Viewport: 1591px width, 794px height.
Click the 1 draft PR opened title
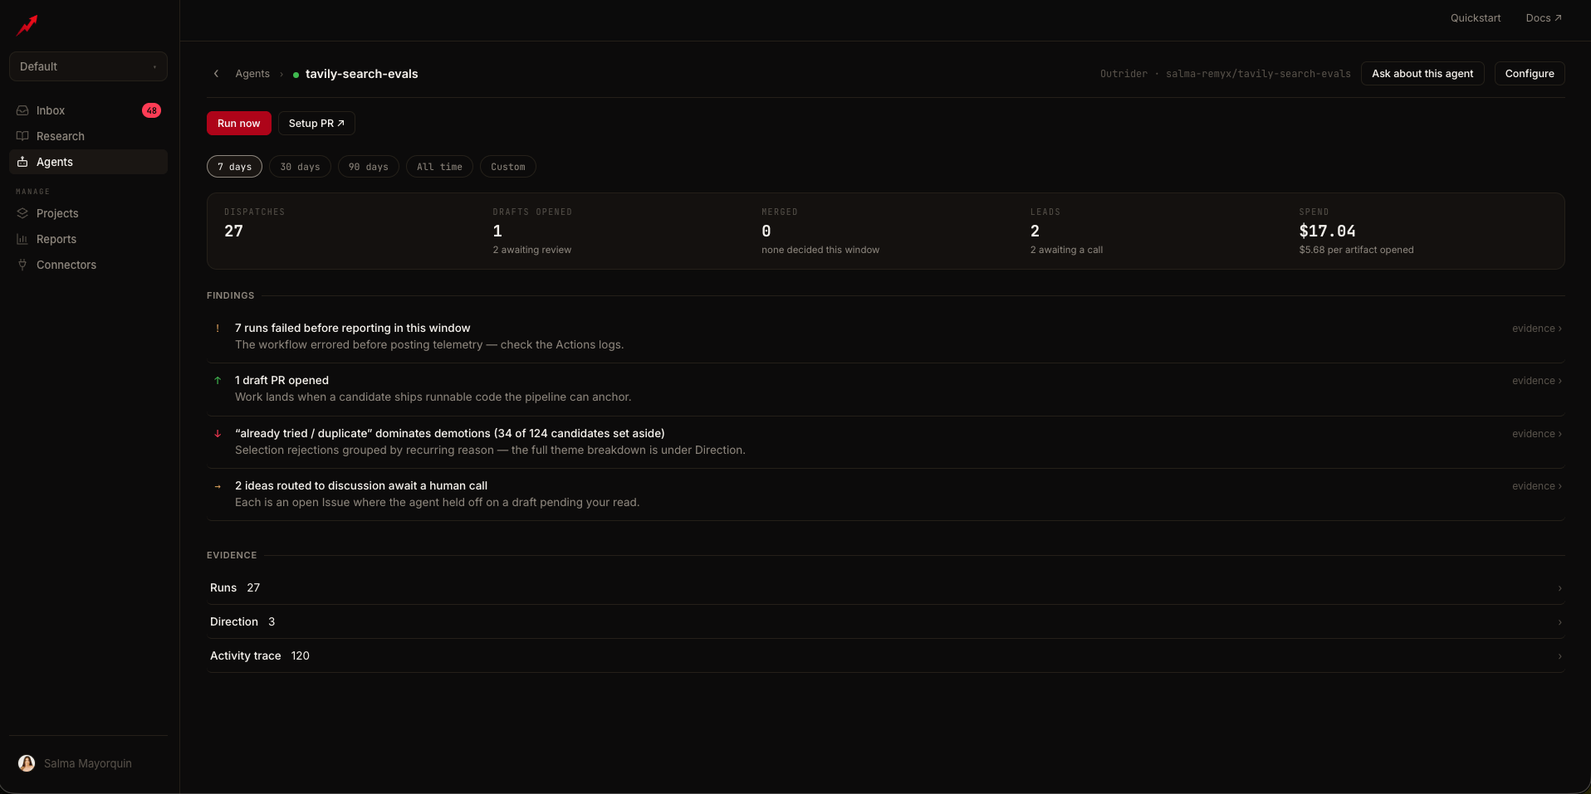pos(281,381)
